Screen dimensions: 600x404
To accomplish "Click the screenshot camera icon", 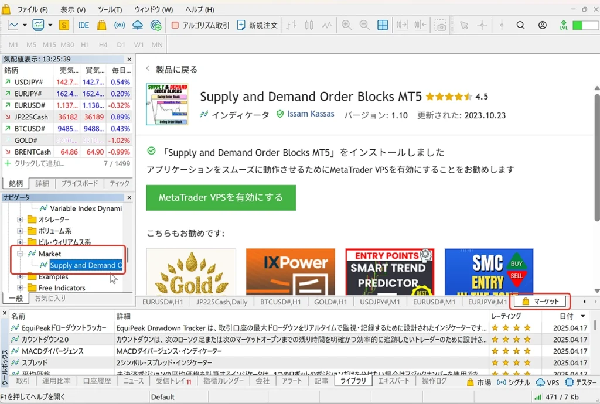I will click(441, 25).
